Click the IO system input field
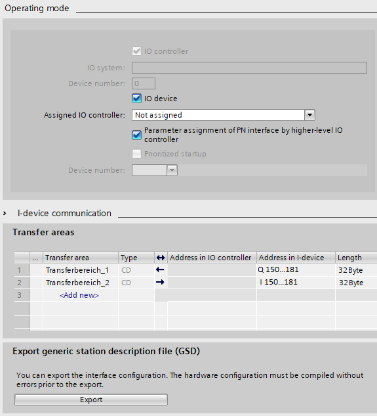The width and height of the screenshot is (377, 416). (x=249, y=68)
